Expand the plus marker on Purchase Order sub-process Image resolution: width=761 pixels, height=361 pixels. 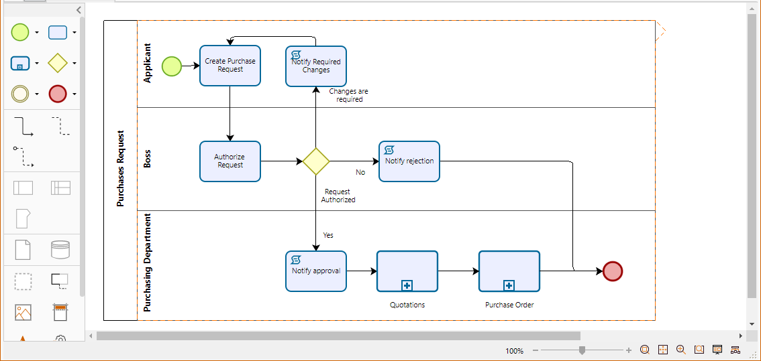click(509, 286)
